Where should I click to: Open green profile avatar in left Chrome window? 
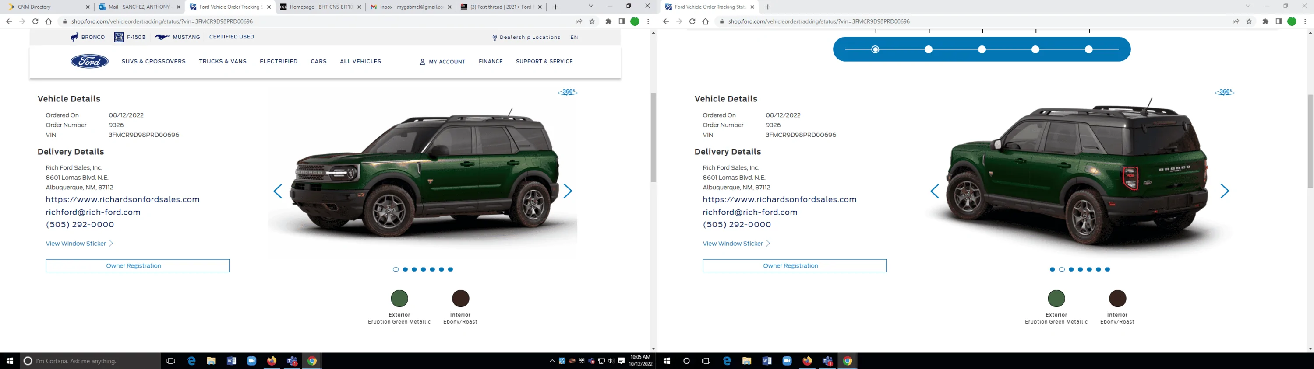click(635, 21)
